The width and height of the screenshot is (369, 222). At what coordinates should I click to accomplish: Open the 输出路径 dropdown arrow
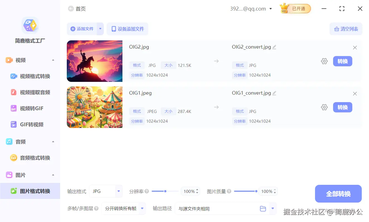273,208
